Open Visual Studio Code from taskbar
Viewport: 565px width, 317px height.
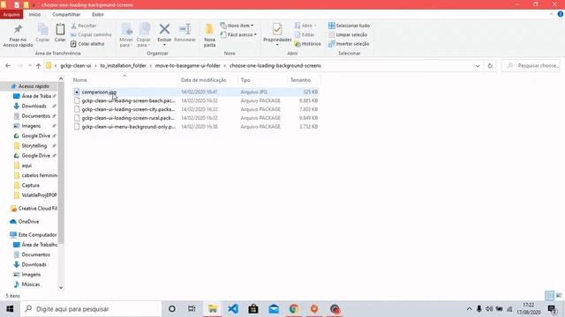pos(233,309)
